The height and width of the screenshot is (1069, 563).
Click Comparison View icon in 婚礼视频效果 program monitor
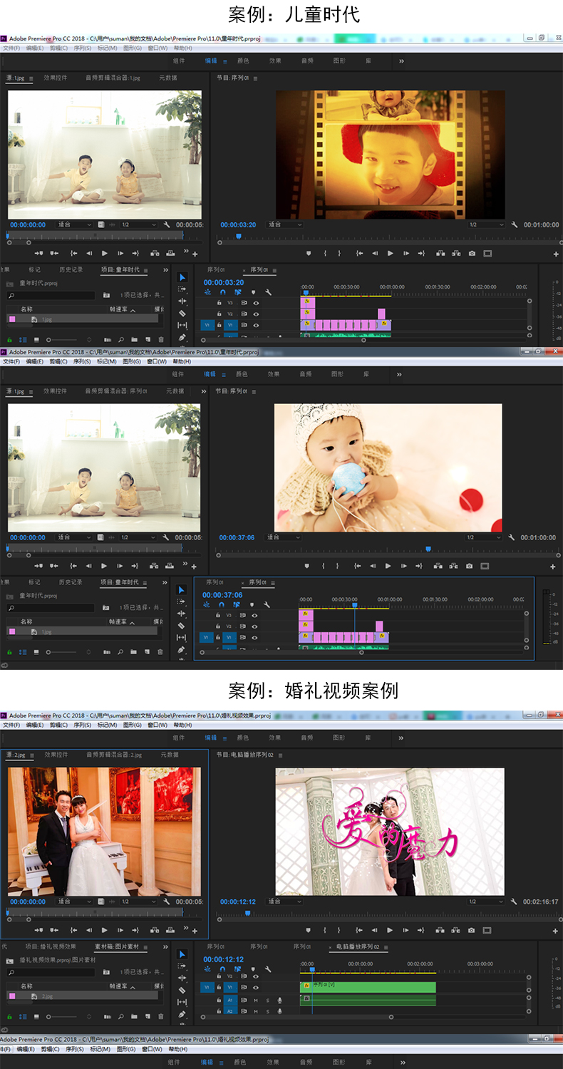487,930
